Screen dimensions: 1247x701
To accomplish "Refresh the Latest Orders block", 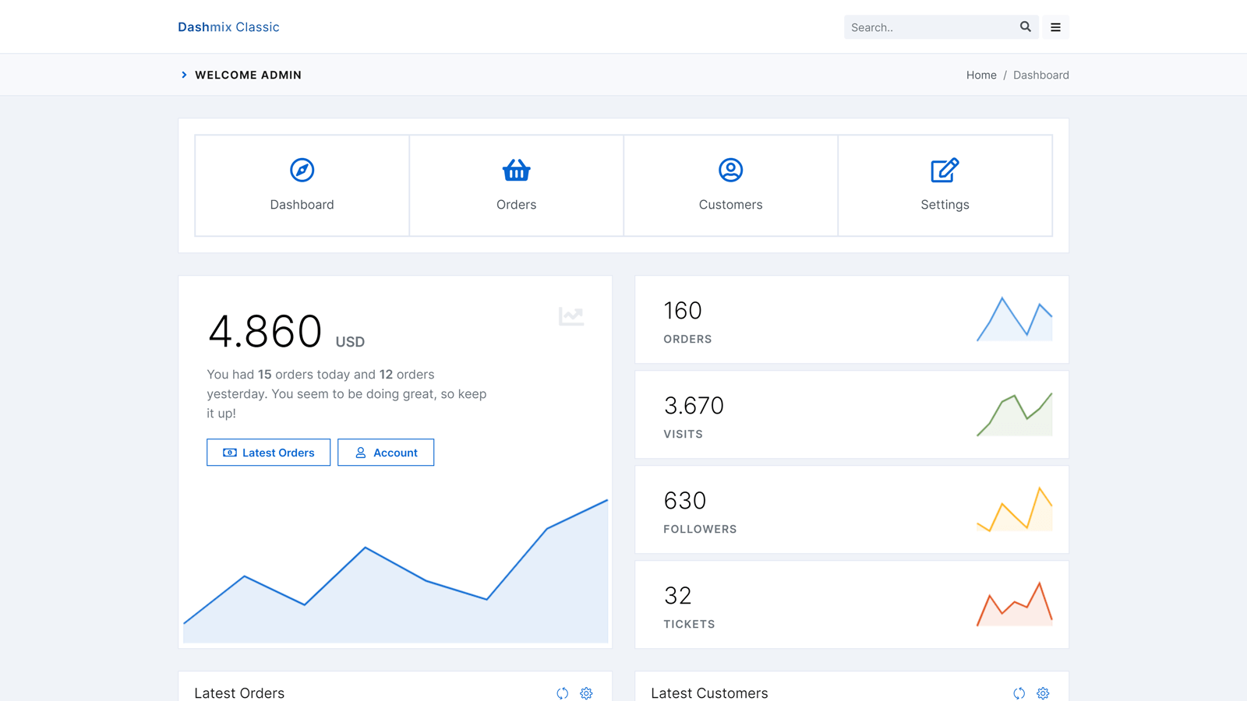I will (x=562, y=693).
